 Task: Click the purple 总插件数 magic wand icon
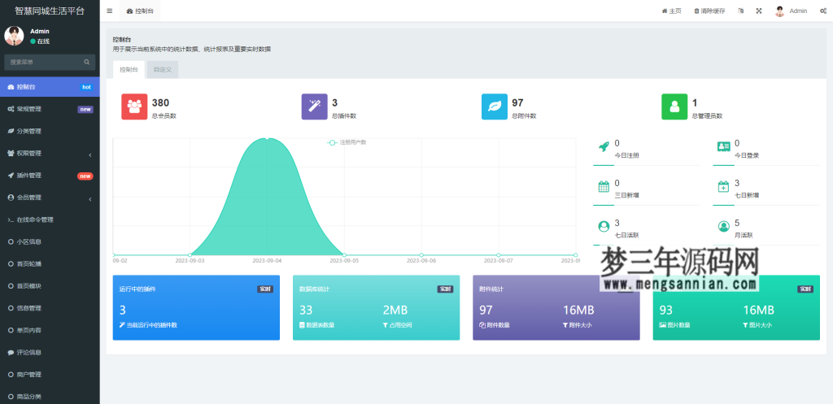coord(314,106)
